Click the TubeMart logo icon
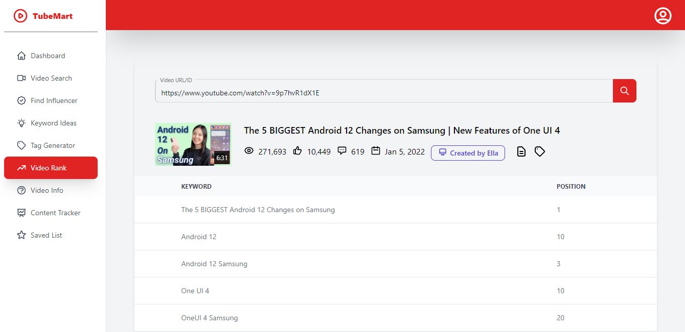Image resolution: width=685 pixels, height=332 pixels. pyautogui.click(x=20, y=16)
